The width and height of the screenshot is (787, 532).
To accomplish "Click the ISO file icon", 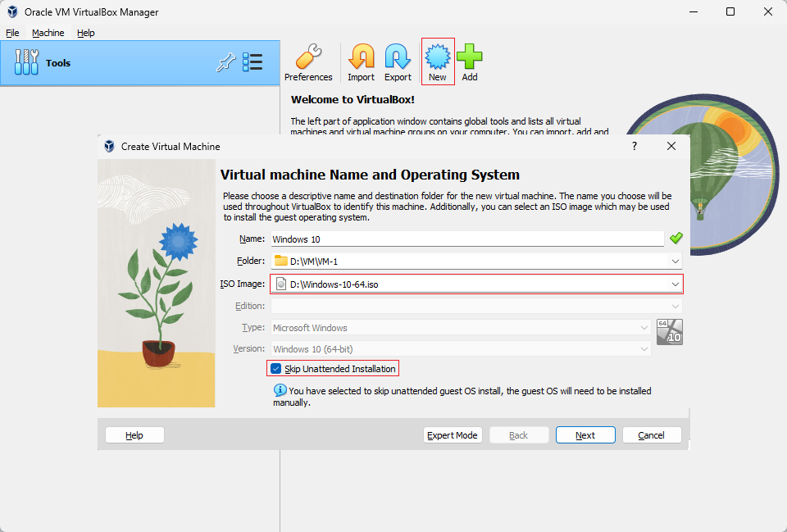I will (281, 284).
